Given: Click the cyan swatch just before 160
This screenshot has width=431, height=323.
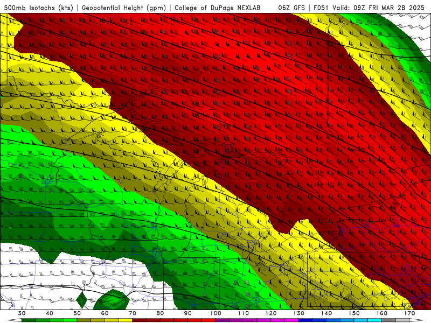Looking at the screenshot, I should tap(374, 320).
